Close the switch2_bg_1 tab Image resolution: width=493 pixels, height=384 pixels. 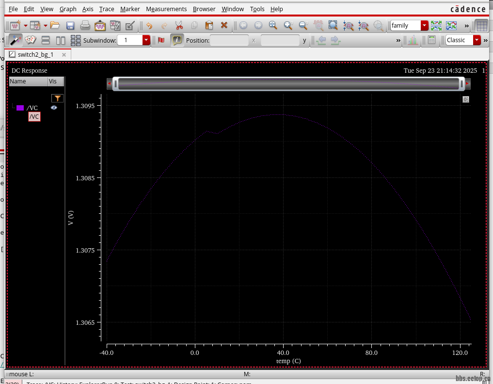(x=64, y=55)
